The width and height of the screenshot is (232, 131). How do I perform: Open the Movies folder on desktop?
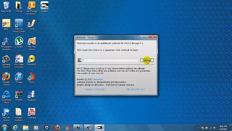(x=19, y=7)
